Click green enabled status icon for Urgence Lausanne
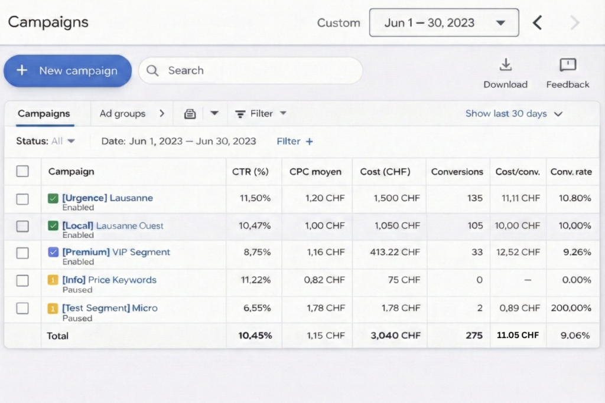 click(x=53, y=198)
